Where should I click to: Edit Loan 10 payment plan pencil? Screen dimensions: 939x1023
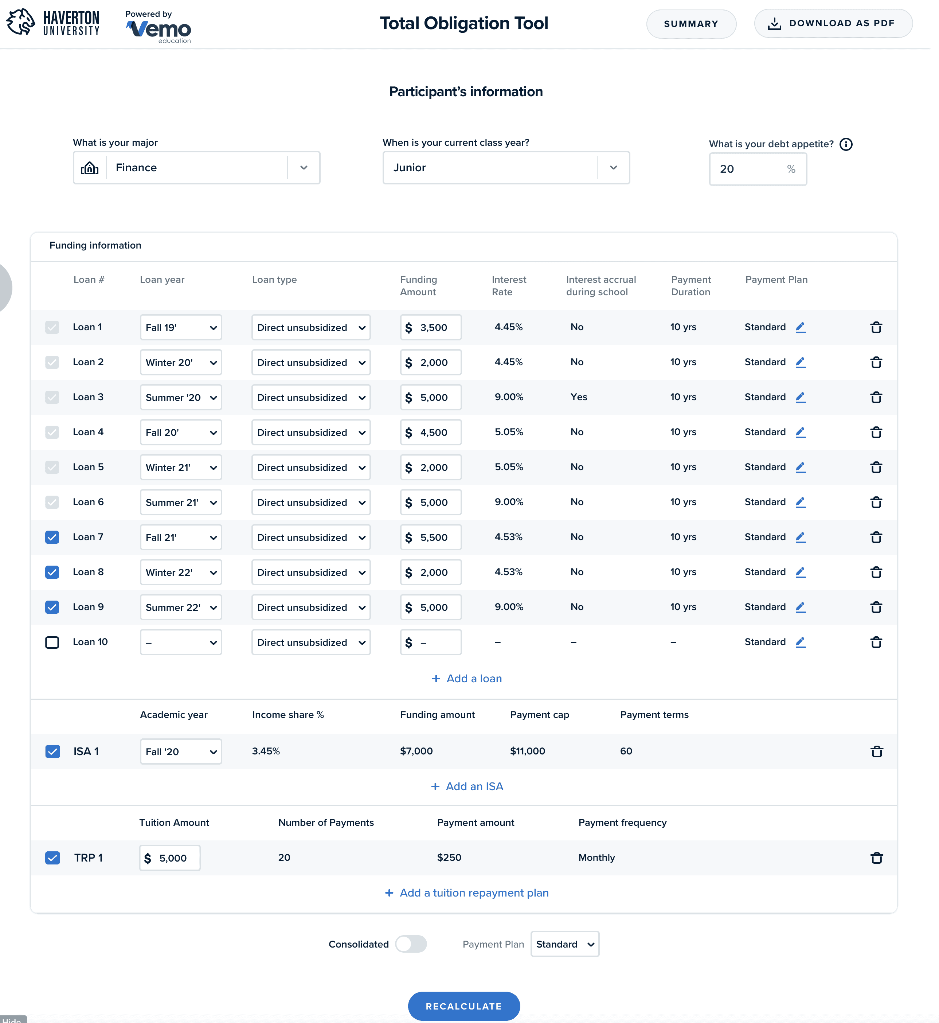tap(808, 648)
